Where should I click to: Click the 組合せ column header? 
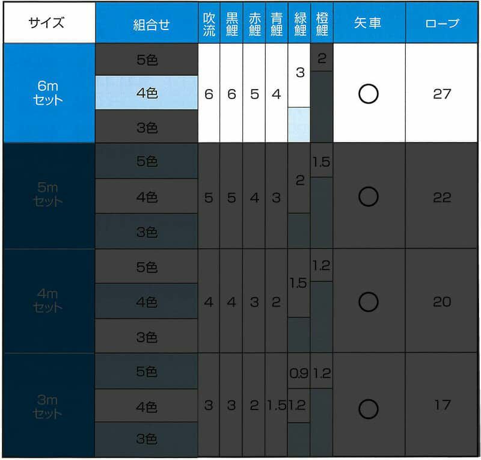147,24
